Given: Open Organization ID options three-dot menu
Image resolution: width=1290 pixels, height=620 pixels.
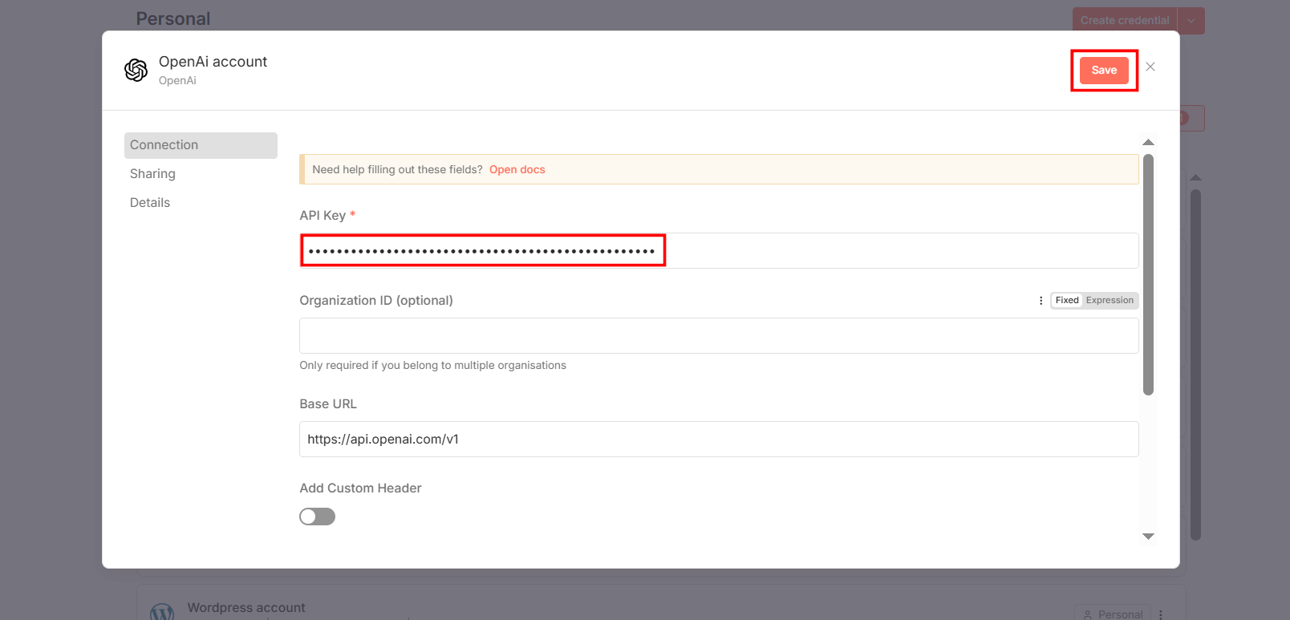Looking at the screenshot, I should (x=1041, y=301).
